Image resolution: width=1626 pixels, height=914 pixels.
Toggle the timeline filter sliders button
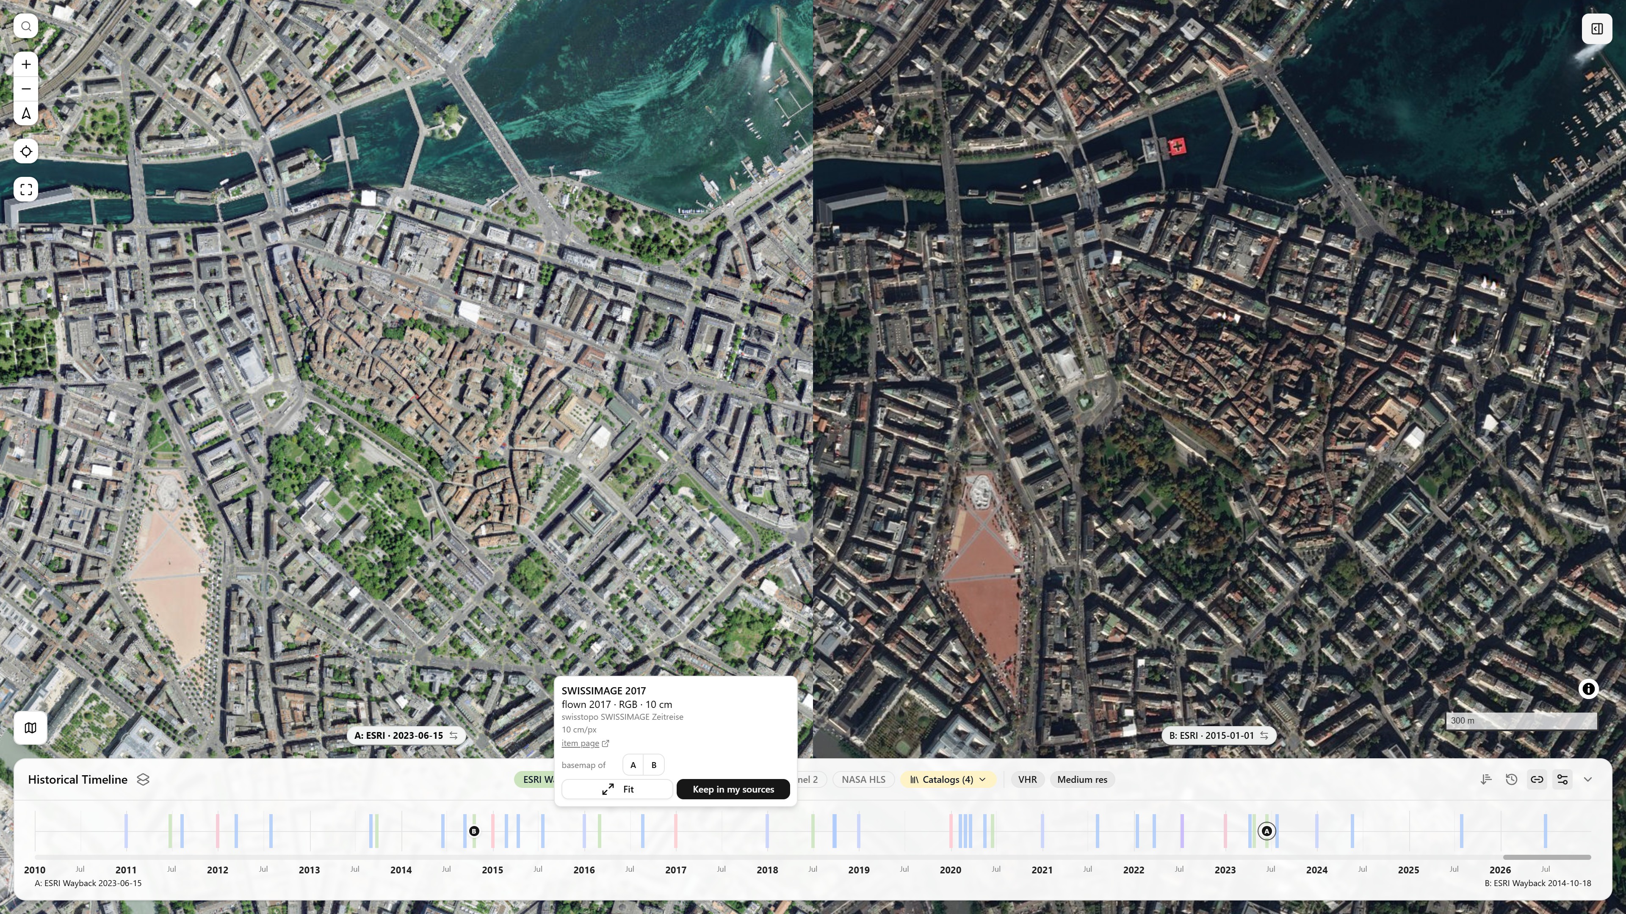pos(1562,779)
